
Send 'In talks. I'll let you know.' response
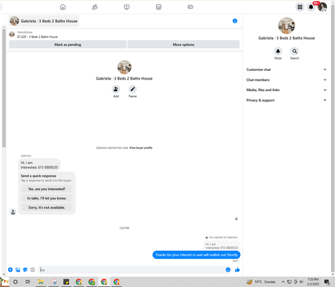(47, 198)
